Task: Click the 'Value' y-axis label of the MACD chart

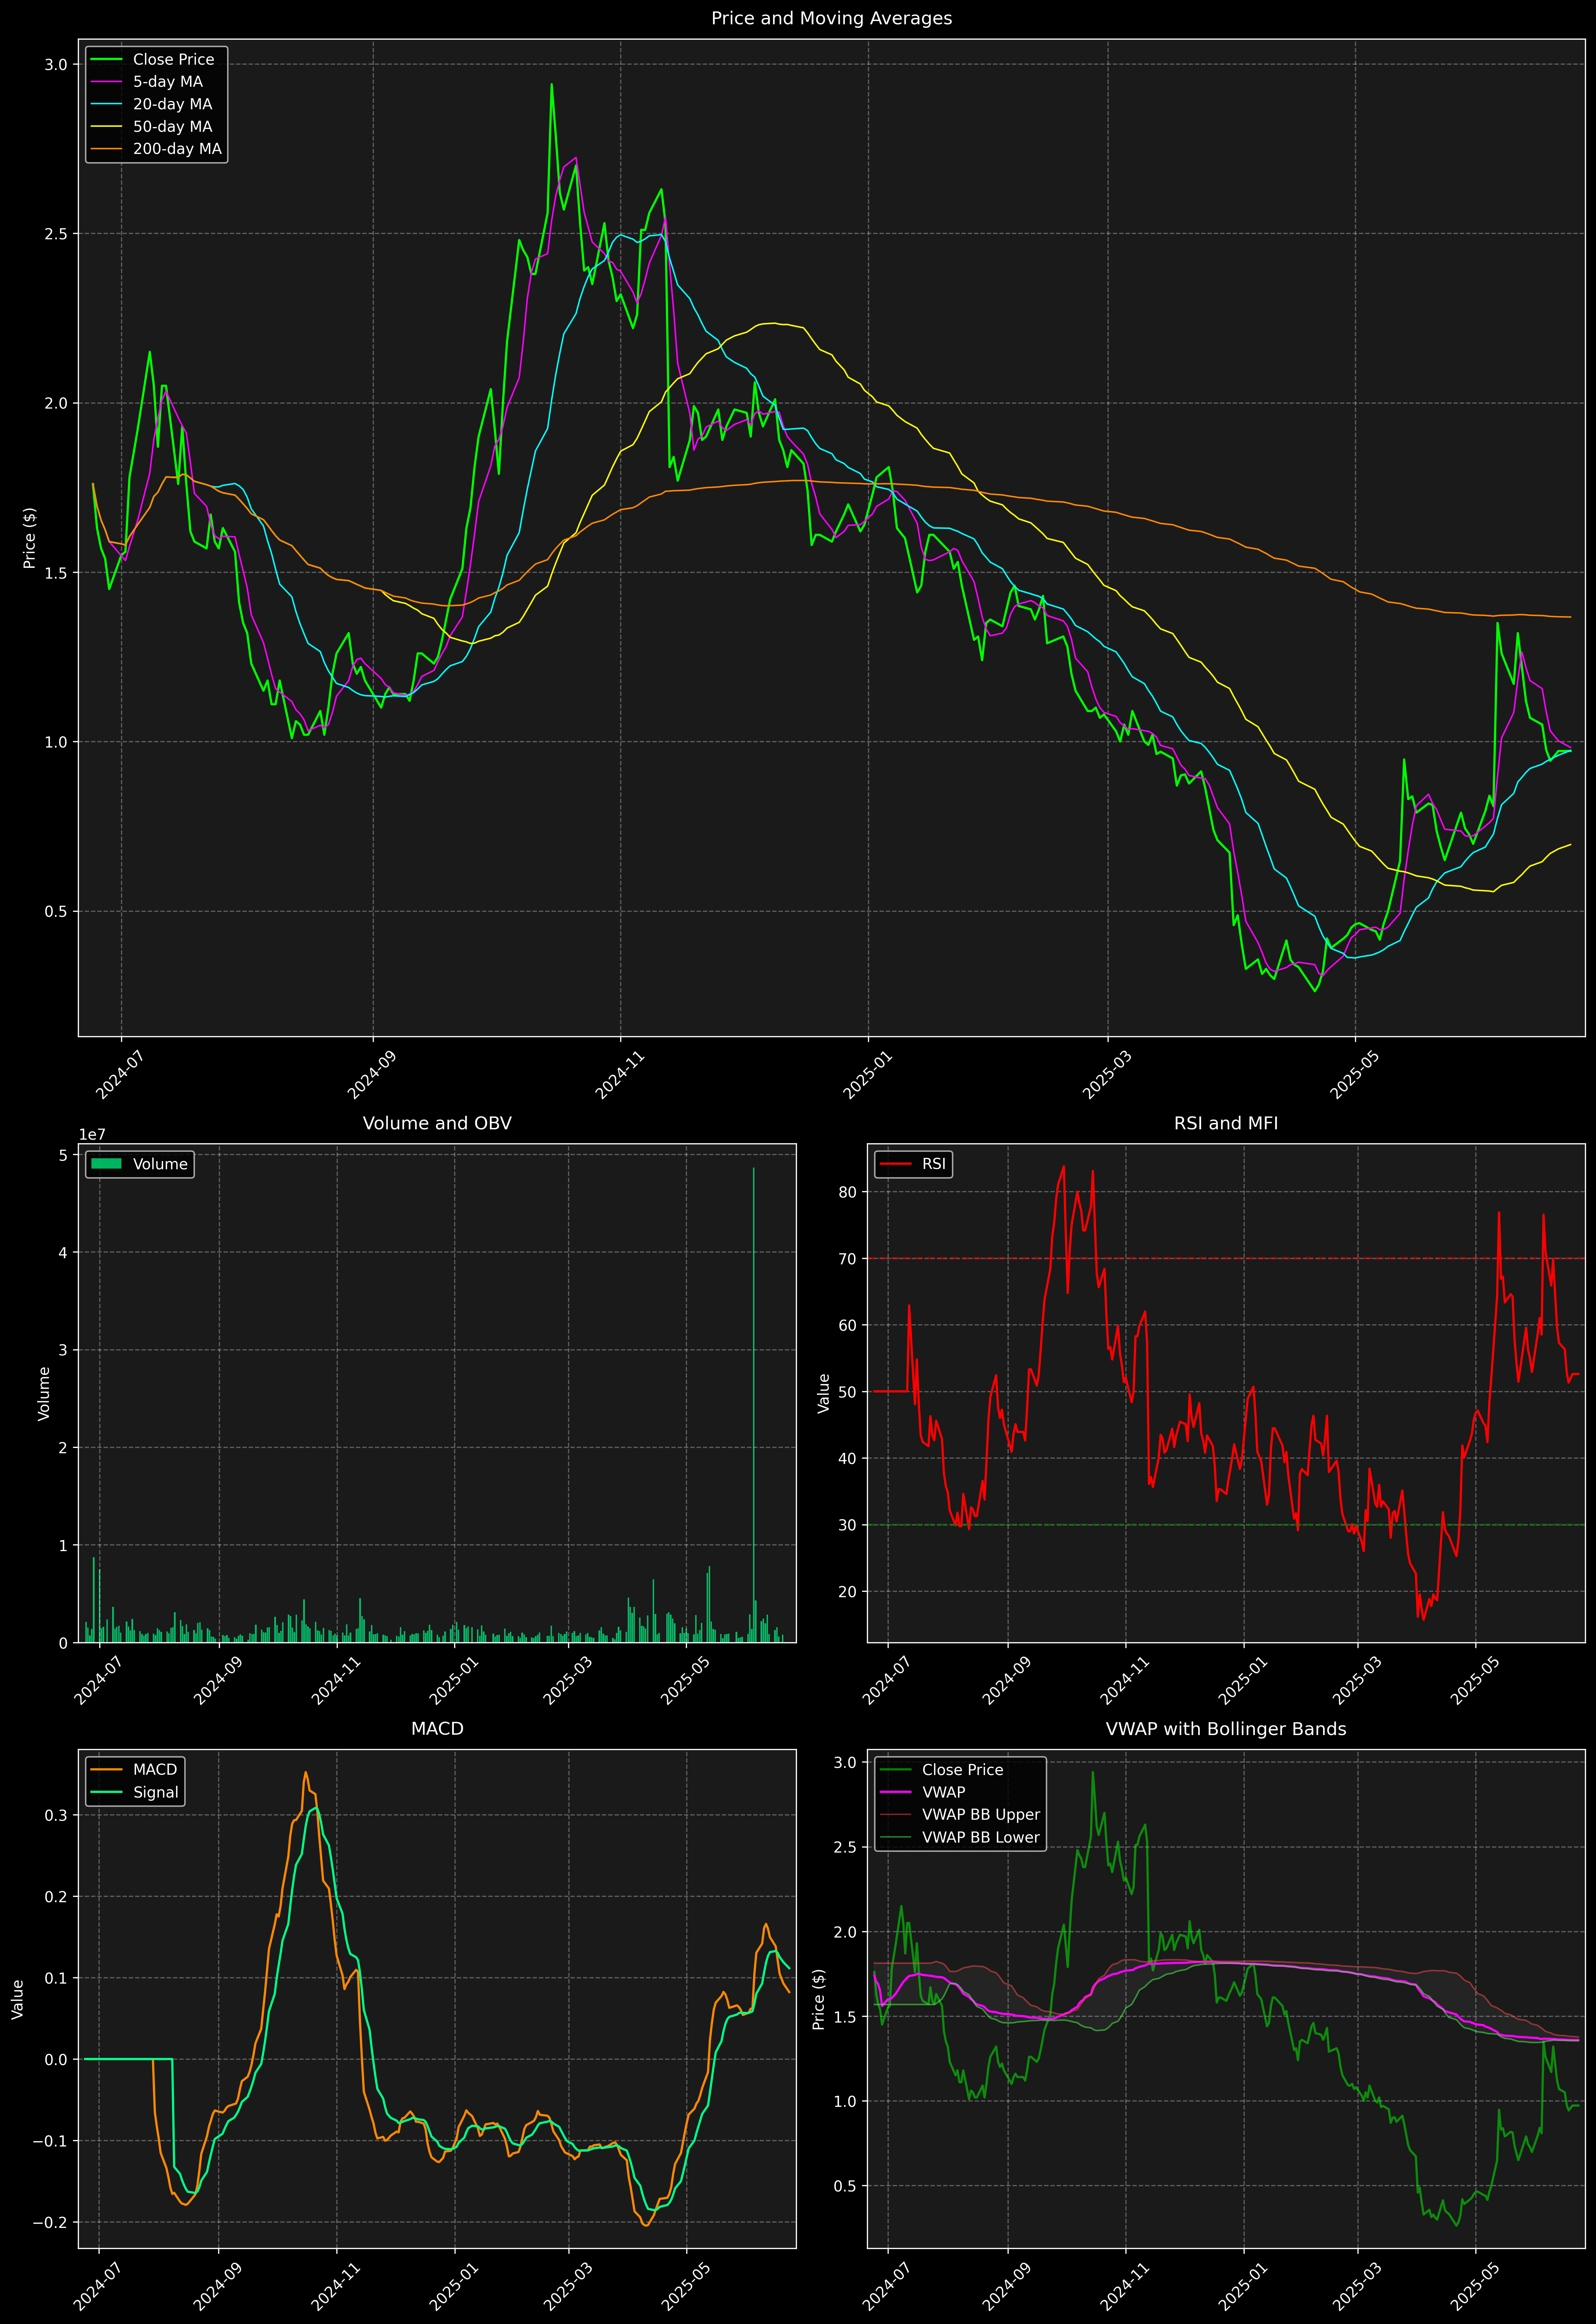Action: pyautogui.click(x=18, y=1999)
